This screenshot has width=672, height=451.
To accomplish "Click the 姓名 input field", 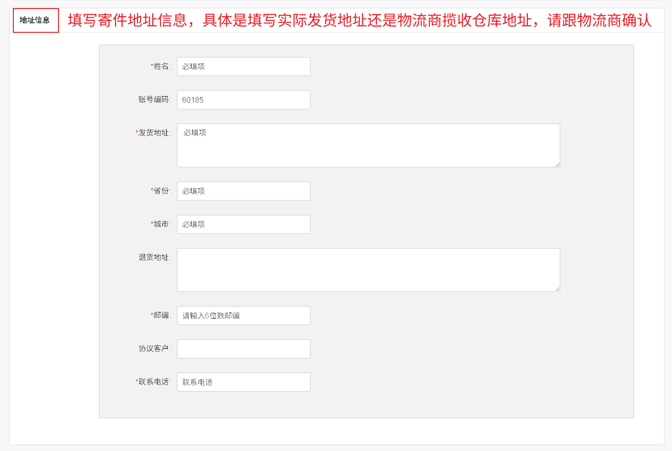I will pyautogui.click(x=243, y=67).
